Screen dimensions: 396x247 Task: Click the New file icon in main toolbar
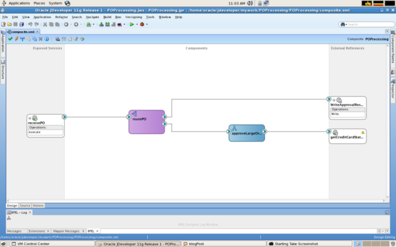pyautogui.click(x=3, y=25)
